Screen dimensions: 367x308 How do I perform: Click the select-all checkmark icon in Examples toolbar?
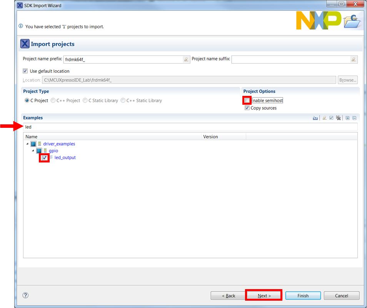331,118
